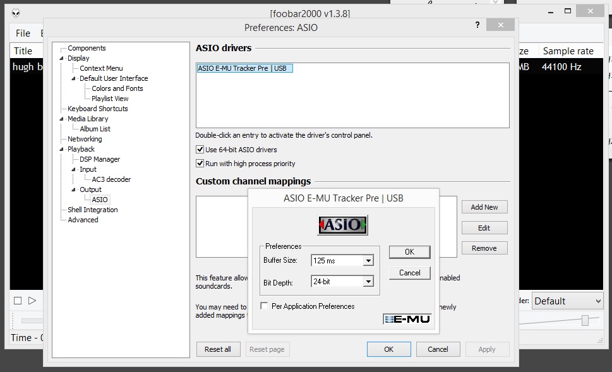Image resolution: width=612 pixels, height=372 pixels.
Task: Click Add New channel mapping button
Action: (x=484, y=207)
